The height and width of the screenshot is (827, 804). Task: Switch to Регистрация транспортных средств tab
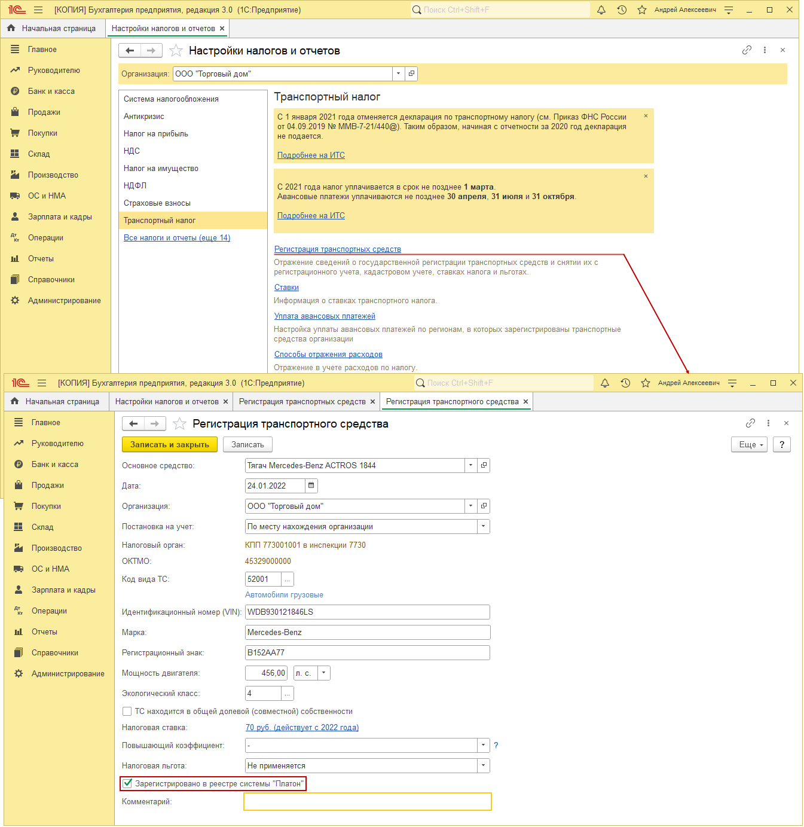point(302,401)
